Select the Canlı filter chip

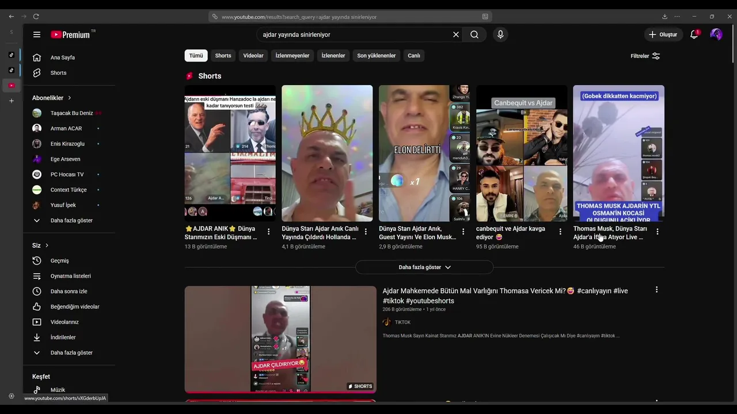pyautogui.click(x=414, y=56)
